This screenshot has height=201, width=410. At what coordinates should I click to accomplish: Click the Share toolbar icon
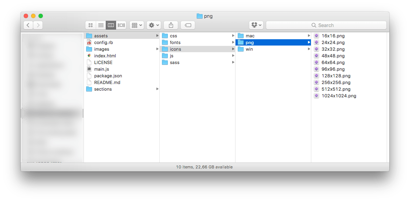pyautogui.click(x=171, y=25)
